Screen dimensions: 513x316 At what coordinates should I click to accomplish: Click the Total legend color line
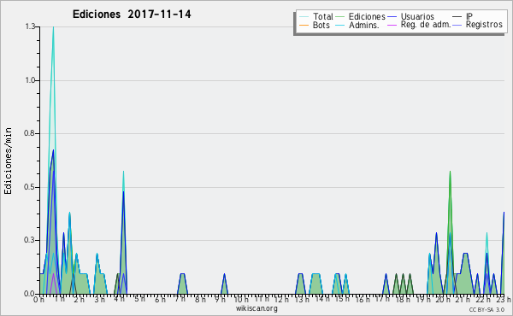pyautogui.click(x=304, y=17)
